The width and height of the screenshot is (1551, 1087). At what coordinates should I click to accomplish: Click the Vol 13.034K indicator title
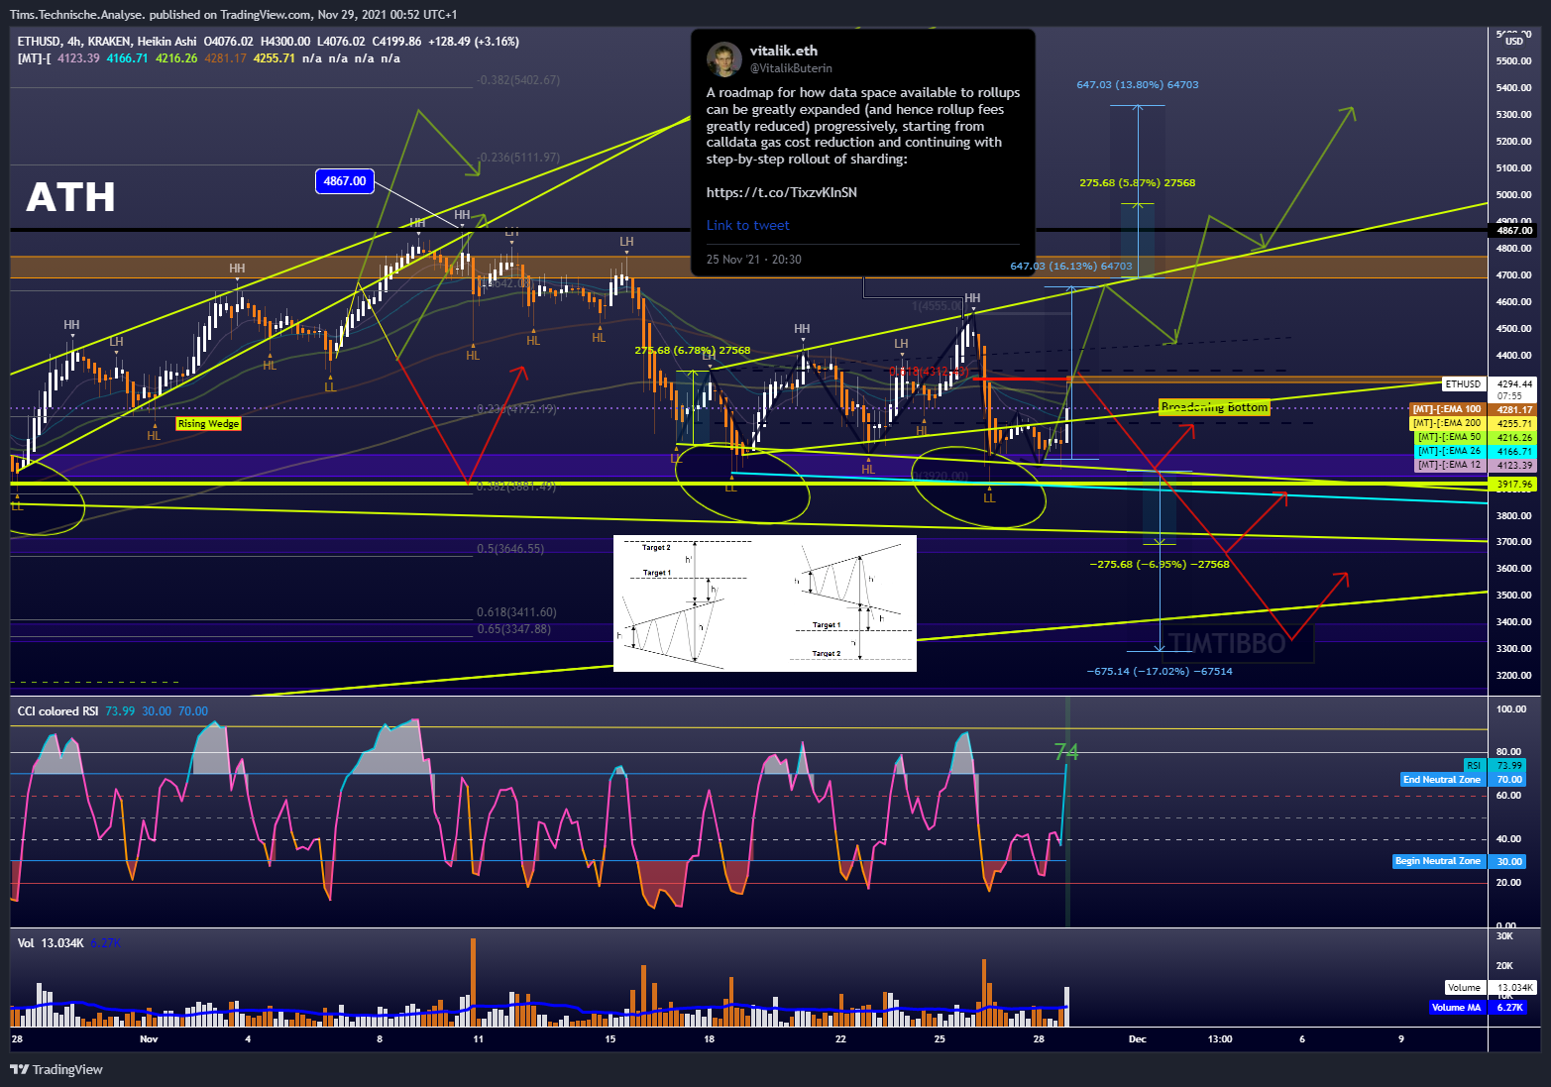(x=51, y=943)
